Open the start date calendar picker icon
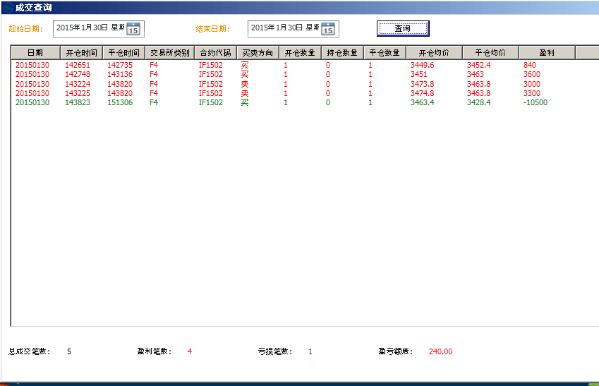 tap(133, 29)
